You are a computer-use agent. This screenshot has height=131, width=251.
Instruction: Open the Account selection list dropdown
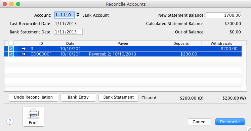[x=78, y=15]
